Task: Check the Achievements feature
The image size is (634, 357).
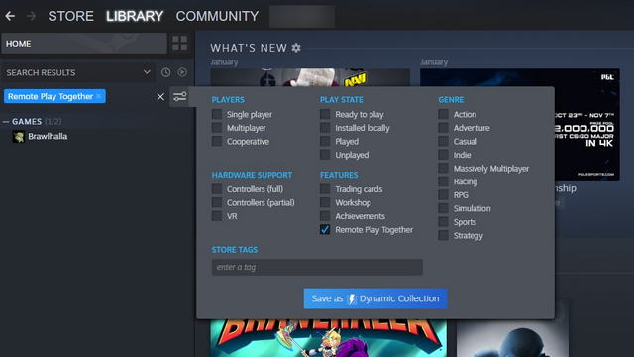Action: pos(325,216)
